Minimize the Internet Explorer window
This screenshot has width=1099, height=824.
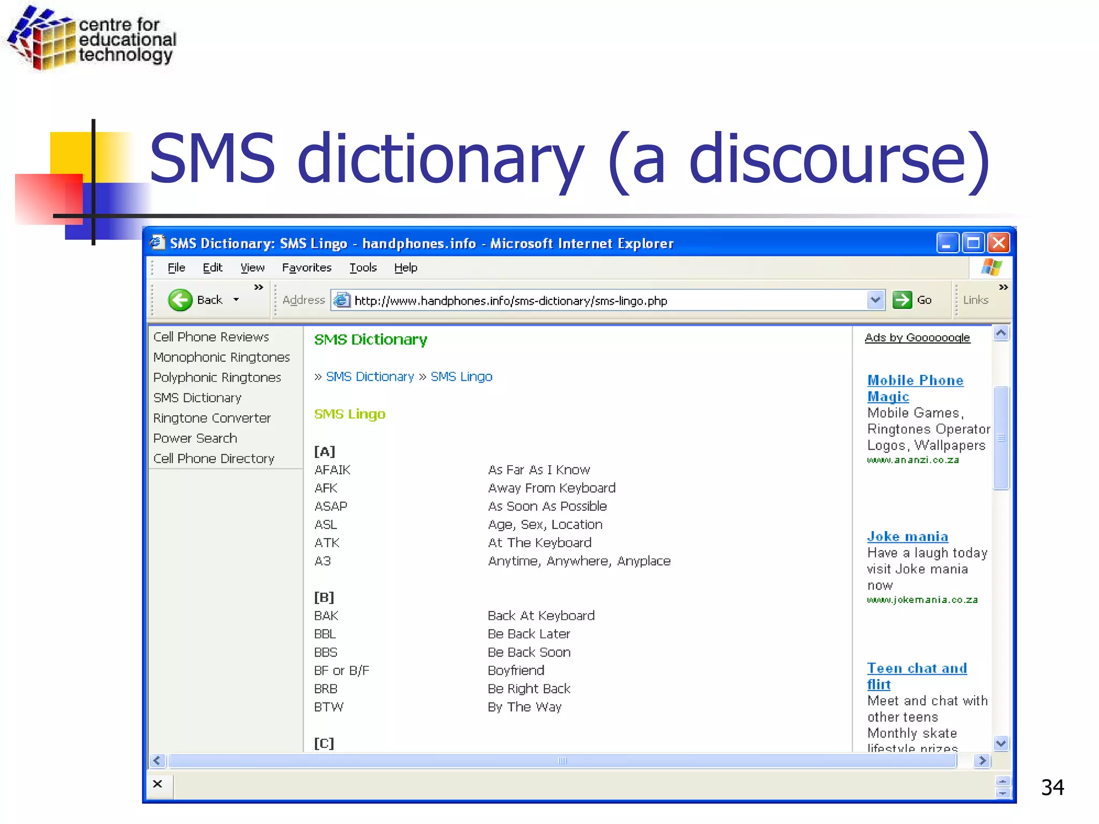pyautogui.click(x=947, y=242)
